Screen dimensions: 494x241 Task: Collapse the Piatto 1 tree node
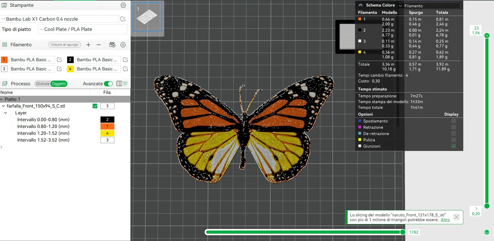click(x=2, y=99)
